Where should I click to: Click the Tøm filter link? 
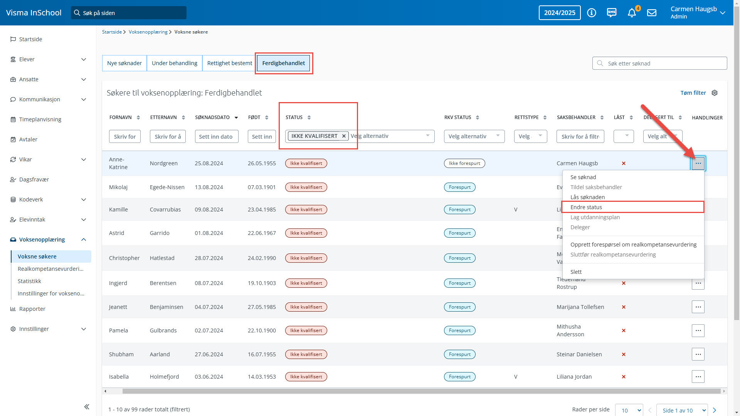[x=693, y=93]
